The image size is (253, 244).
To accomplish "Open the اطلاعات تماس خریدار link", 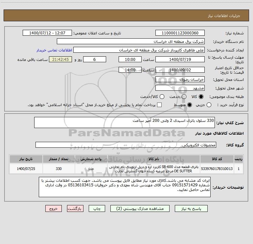I will (54, 50).
